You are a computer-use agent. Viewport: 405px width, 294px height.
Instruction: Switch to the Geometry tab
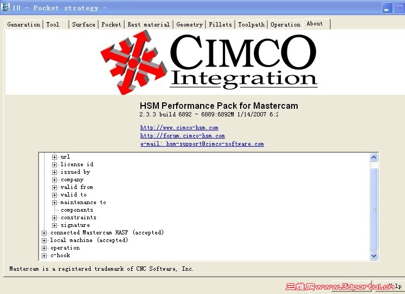click(189, 24)
